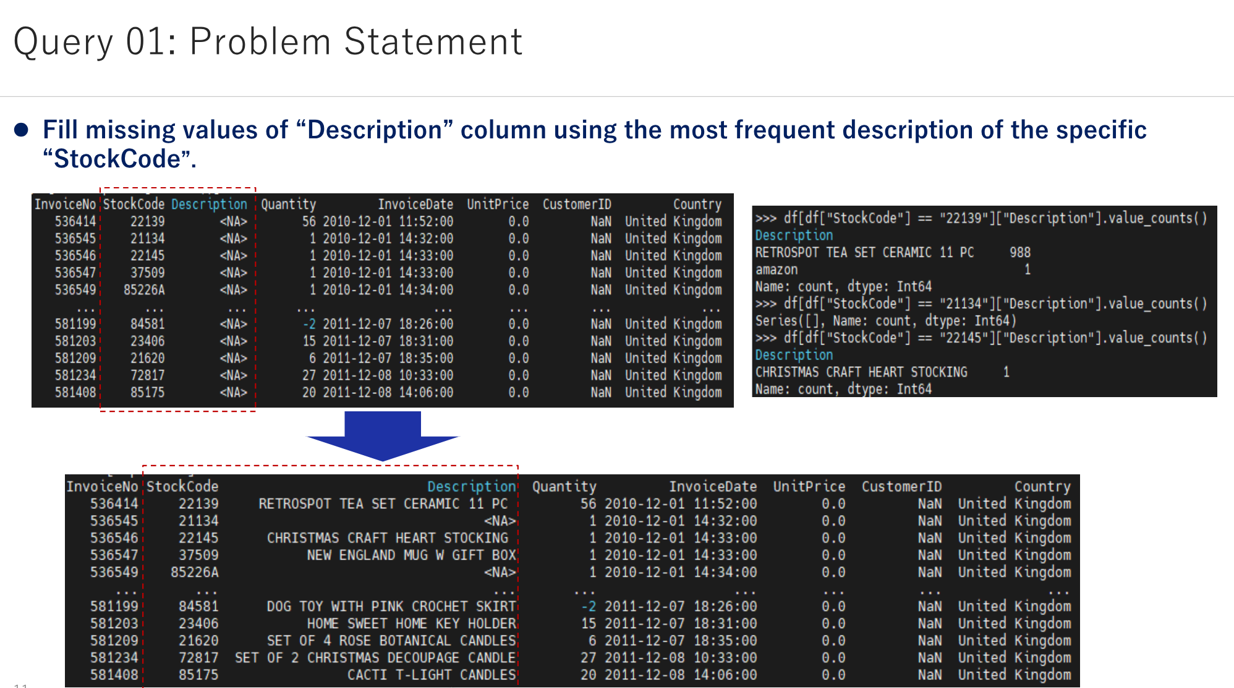
Task: Select the bullet point marker before the statement
Action: coord(20,128)
